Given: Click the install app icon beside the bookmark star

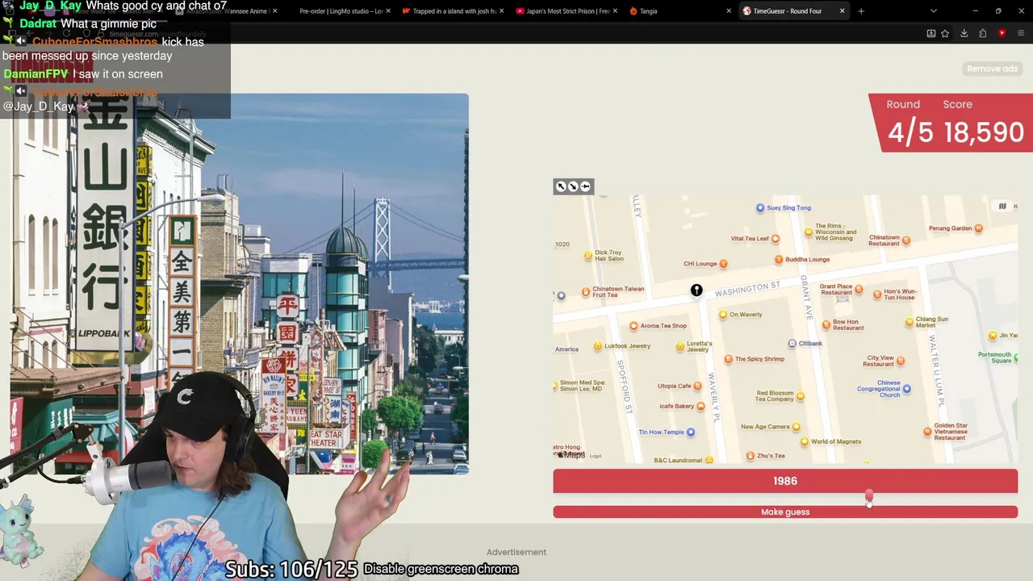Looking at the screenshot, I should (x=931, y=33).
